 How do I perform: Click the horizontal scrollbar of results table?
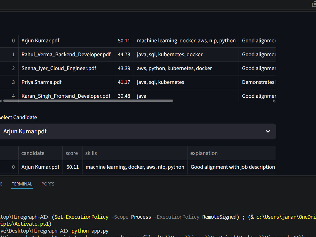pos(88,100)
